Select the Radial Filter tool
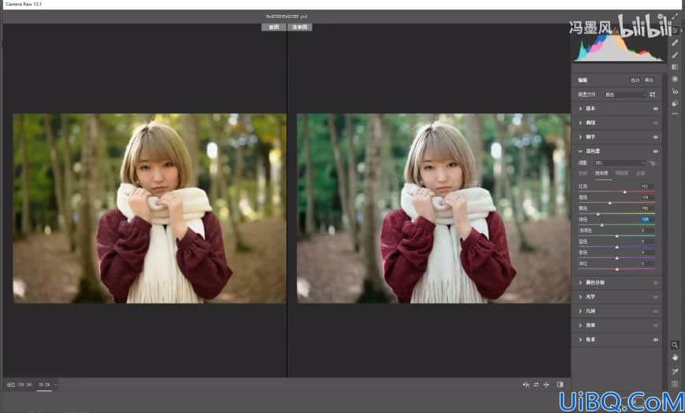 675,79
